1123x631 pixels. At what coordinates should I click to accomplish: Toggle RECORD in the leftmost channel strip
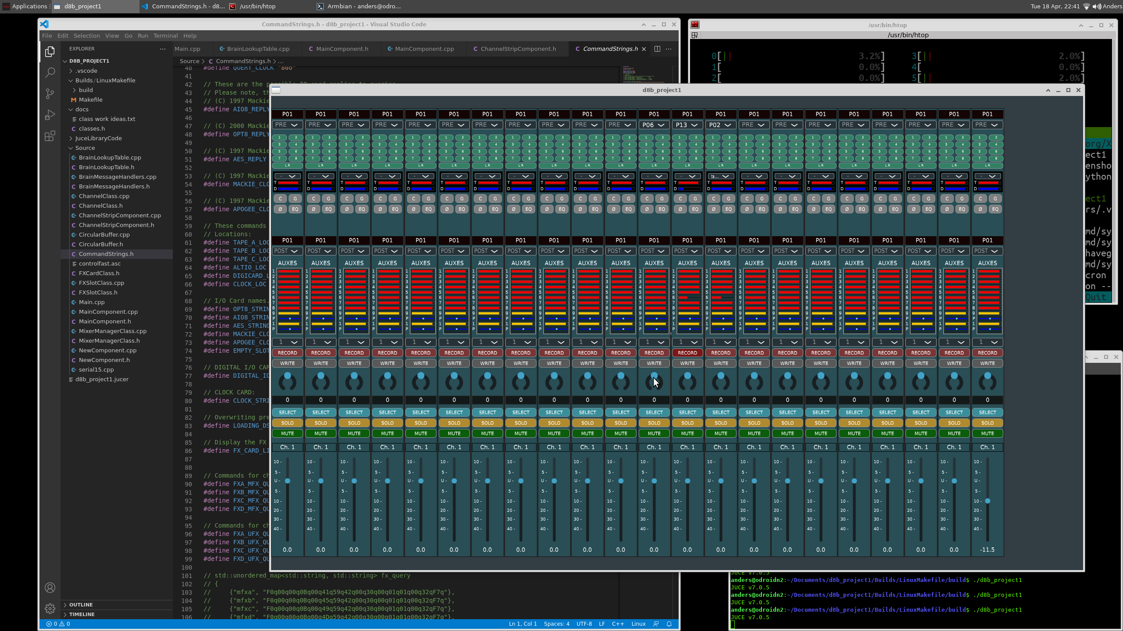point(287,353)
